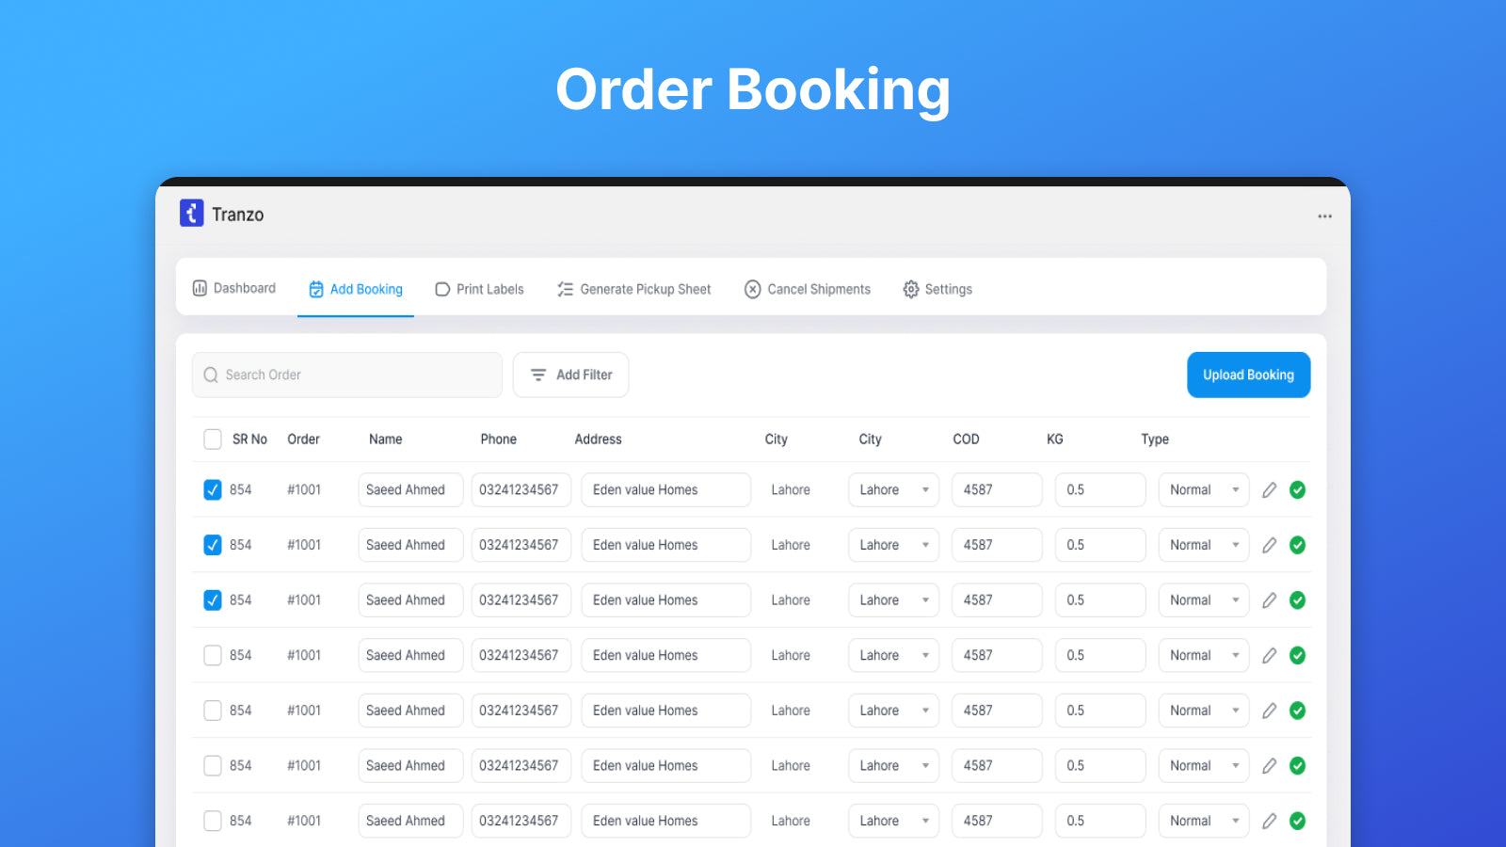Click order number #1001 in the first row
The width and height of the screenshot is (1506, 847).
(x=304, y=489)
